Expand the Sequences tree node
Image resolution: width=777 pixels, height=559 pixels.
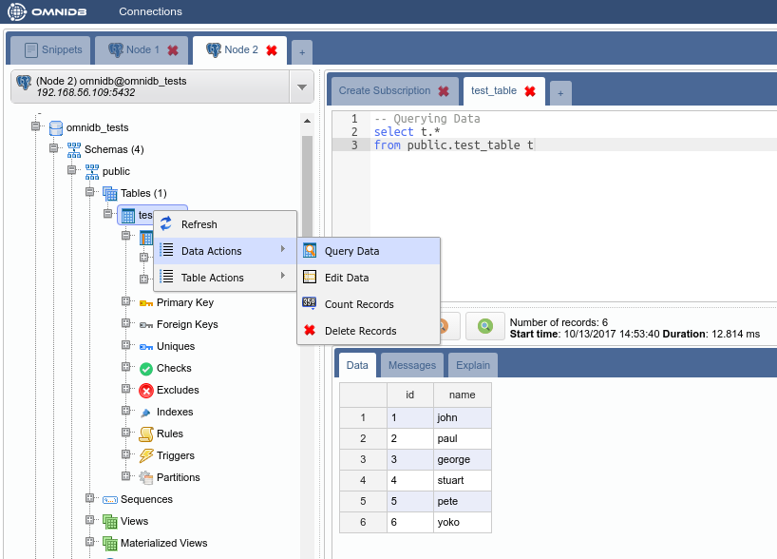89,499
